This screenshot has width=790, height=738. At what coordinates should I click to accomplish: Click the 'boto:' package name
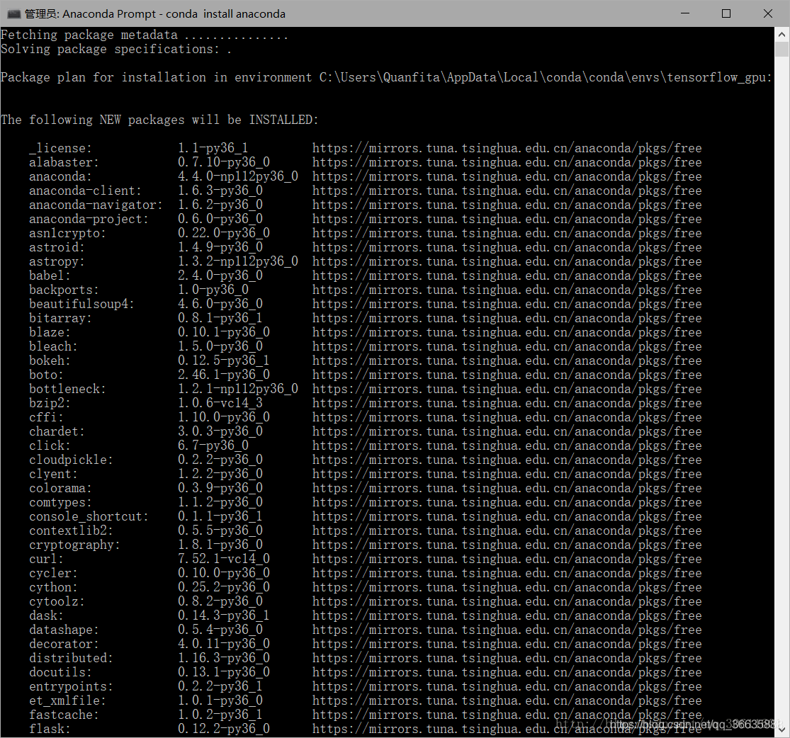[x=46, y=374]
